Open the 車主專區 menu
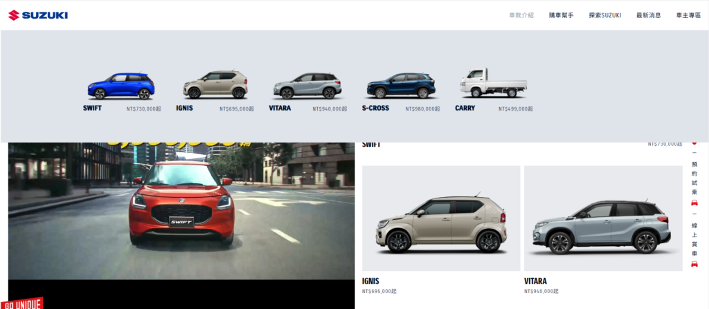The width and height of the screenshot is (709, 309). pos(688,15)
